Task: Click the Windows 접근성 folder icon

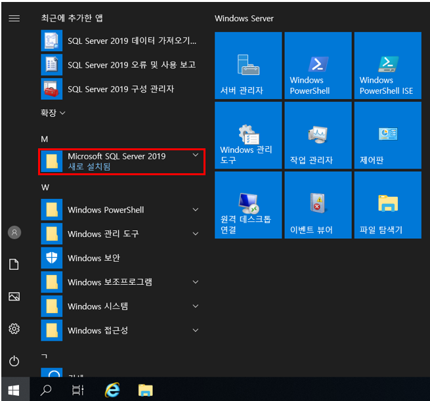Action: (52, 330)
